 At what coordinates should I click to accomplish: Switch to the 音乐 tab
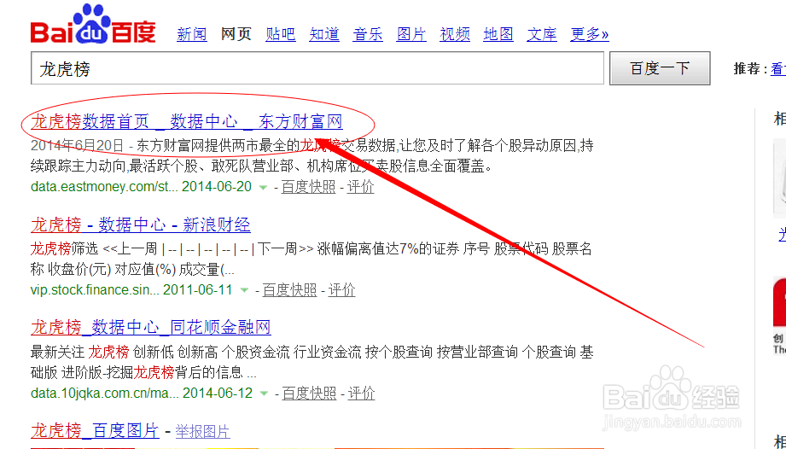pos(368,34)
